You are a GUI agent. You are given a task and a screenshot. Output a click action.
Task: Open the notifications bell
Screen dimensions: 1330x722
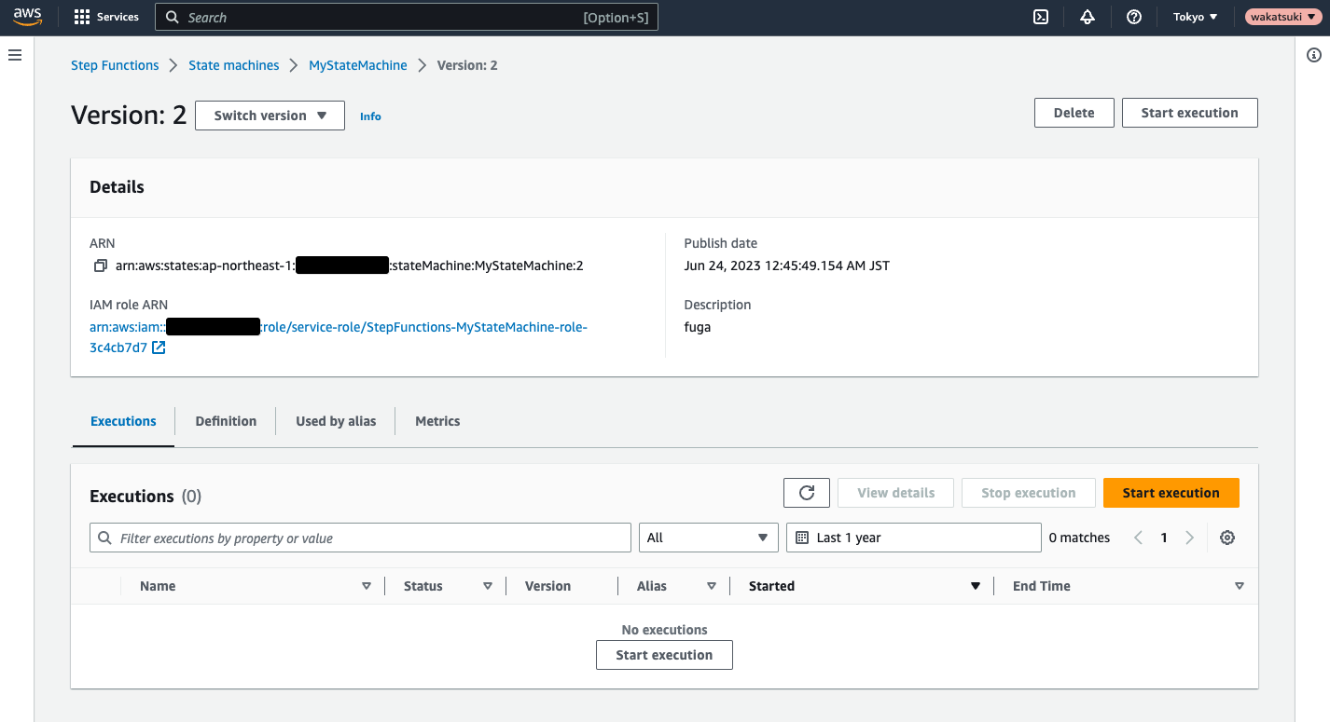1088,16
